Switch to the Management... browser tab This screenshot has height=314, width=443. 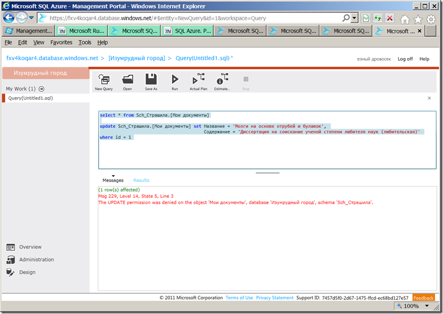point(29,31)
